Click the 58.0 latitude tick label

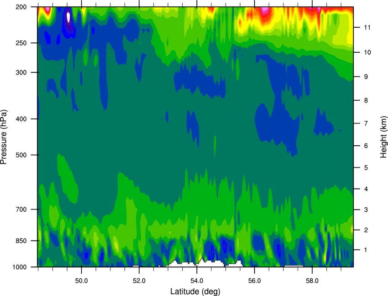pyautogui.click(x=312, y=281)
